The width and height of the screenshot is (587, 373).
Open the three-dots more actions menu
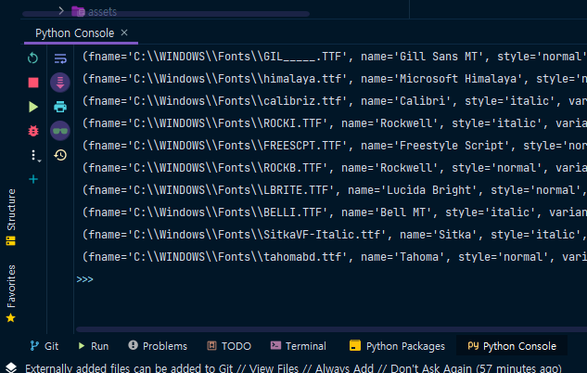pos(34,155)
